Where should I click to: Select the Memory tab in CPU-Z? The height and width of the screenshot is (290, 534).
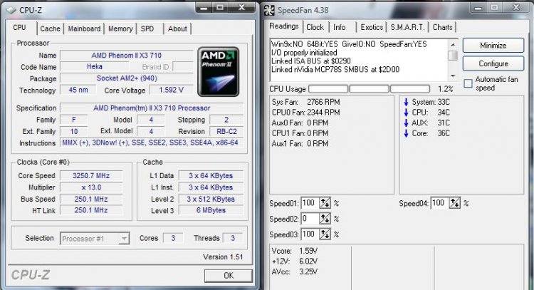(x=120, y=29)
